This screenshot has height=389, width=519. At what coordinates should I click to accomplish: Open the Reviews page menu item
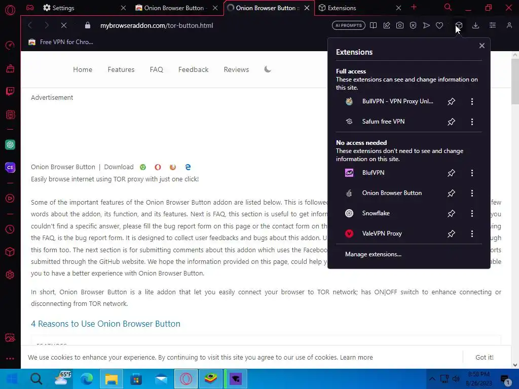click(x=236, y=69)
